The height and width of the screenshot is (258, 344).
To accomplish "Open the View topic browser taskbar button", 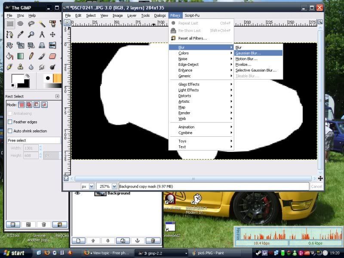I will [x=108, y=253].
